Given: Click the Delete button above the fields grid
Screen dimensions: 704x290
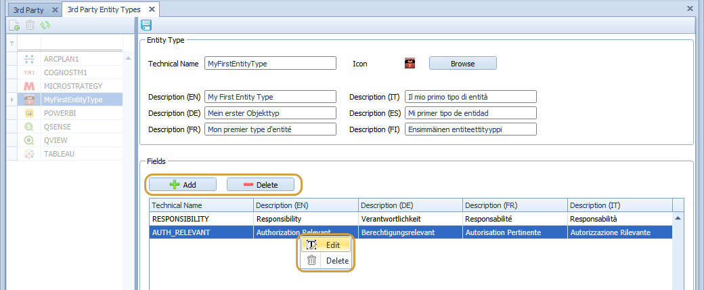Looking at the screenshot, I should (x=261, y=184).
